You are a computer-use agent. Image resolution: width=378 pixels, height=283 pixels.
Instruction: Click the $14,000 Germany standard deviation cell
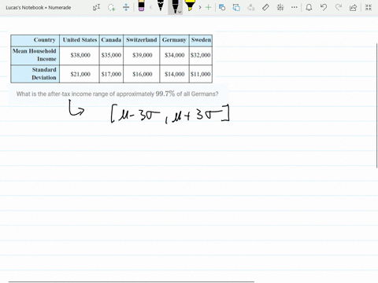pos(174,74)
